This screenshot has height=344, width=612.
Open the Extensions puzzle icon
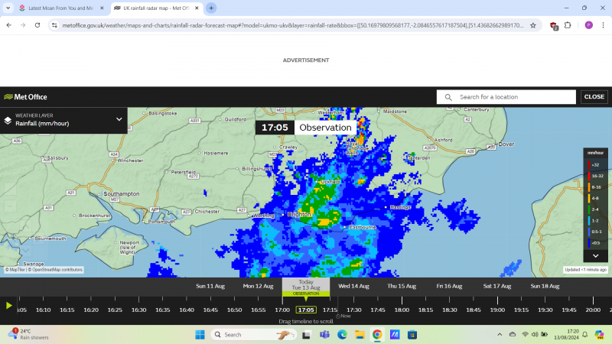(568, 25)
